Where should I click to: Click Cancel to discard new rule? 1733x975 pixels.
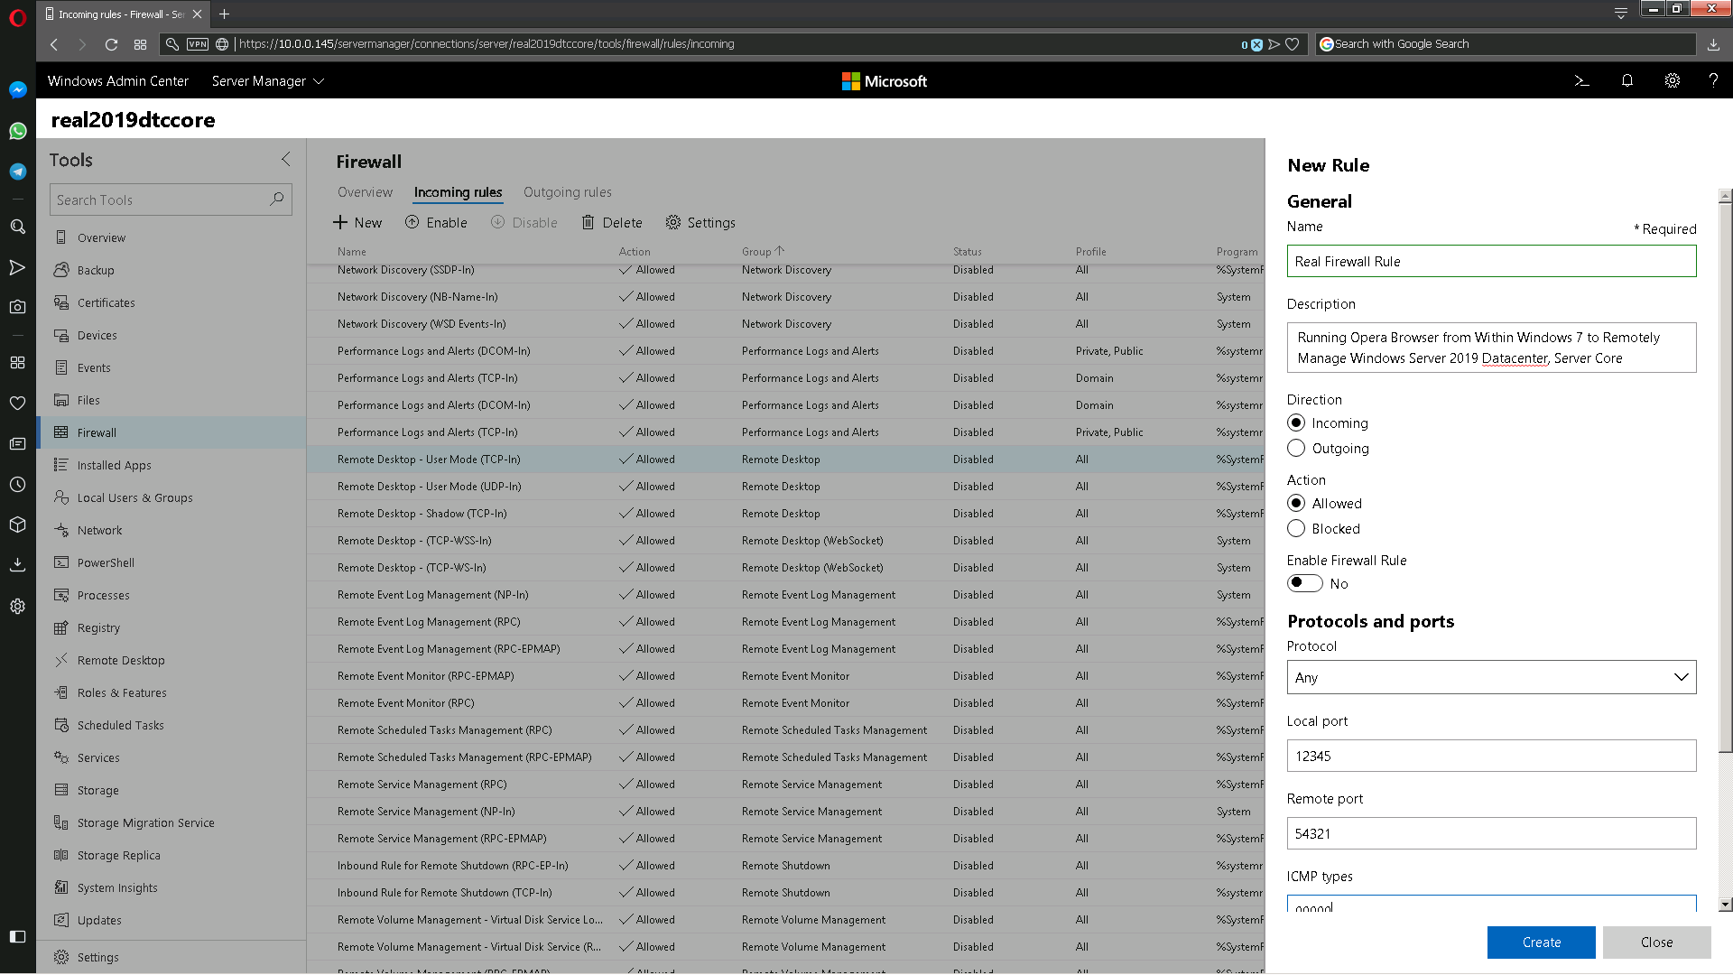[x=1657, y=942]
